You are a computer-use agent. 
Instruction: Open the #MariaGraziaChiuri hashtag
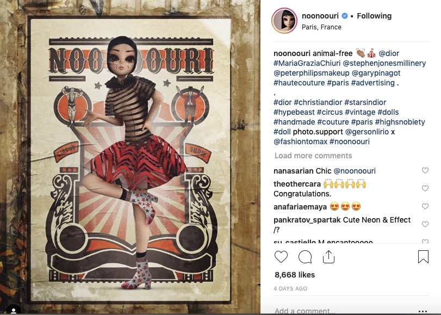pos(307,63)
